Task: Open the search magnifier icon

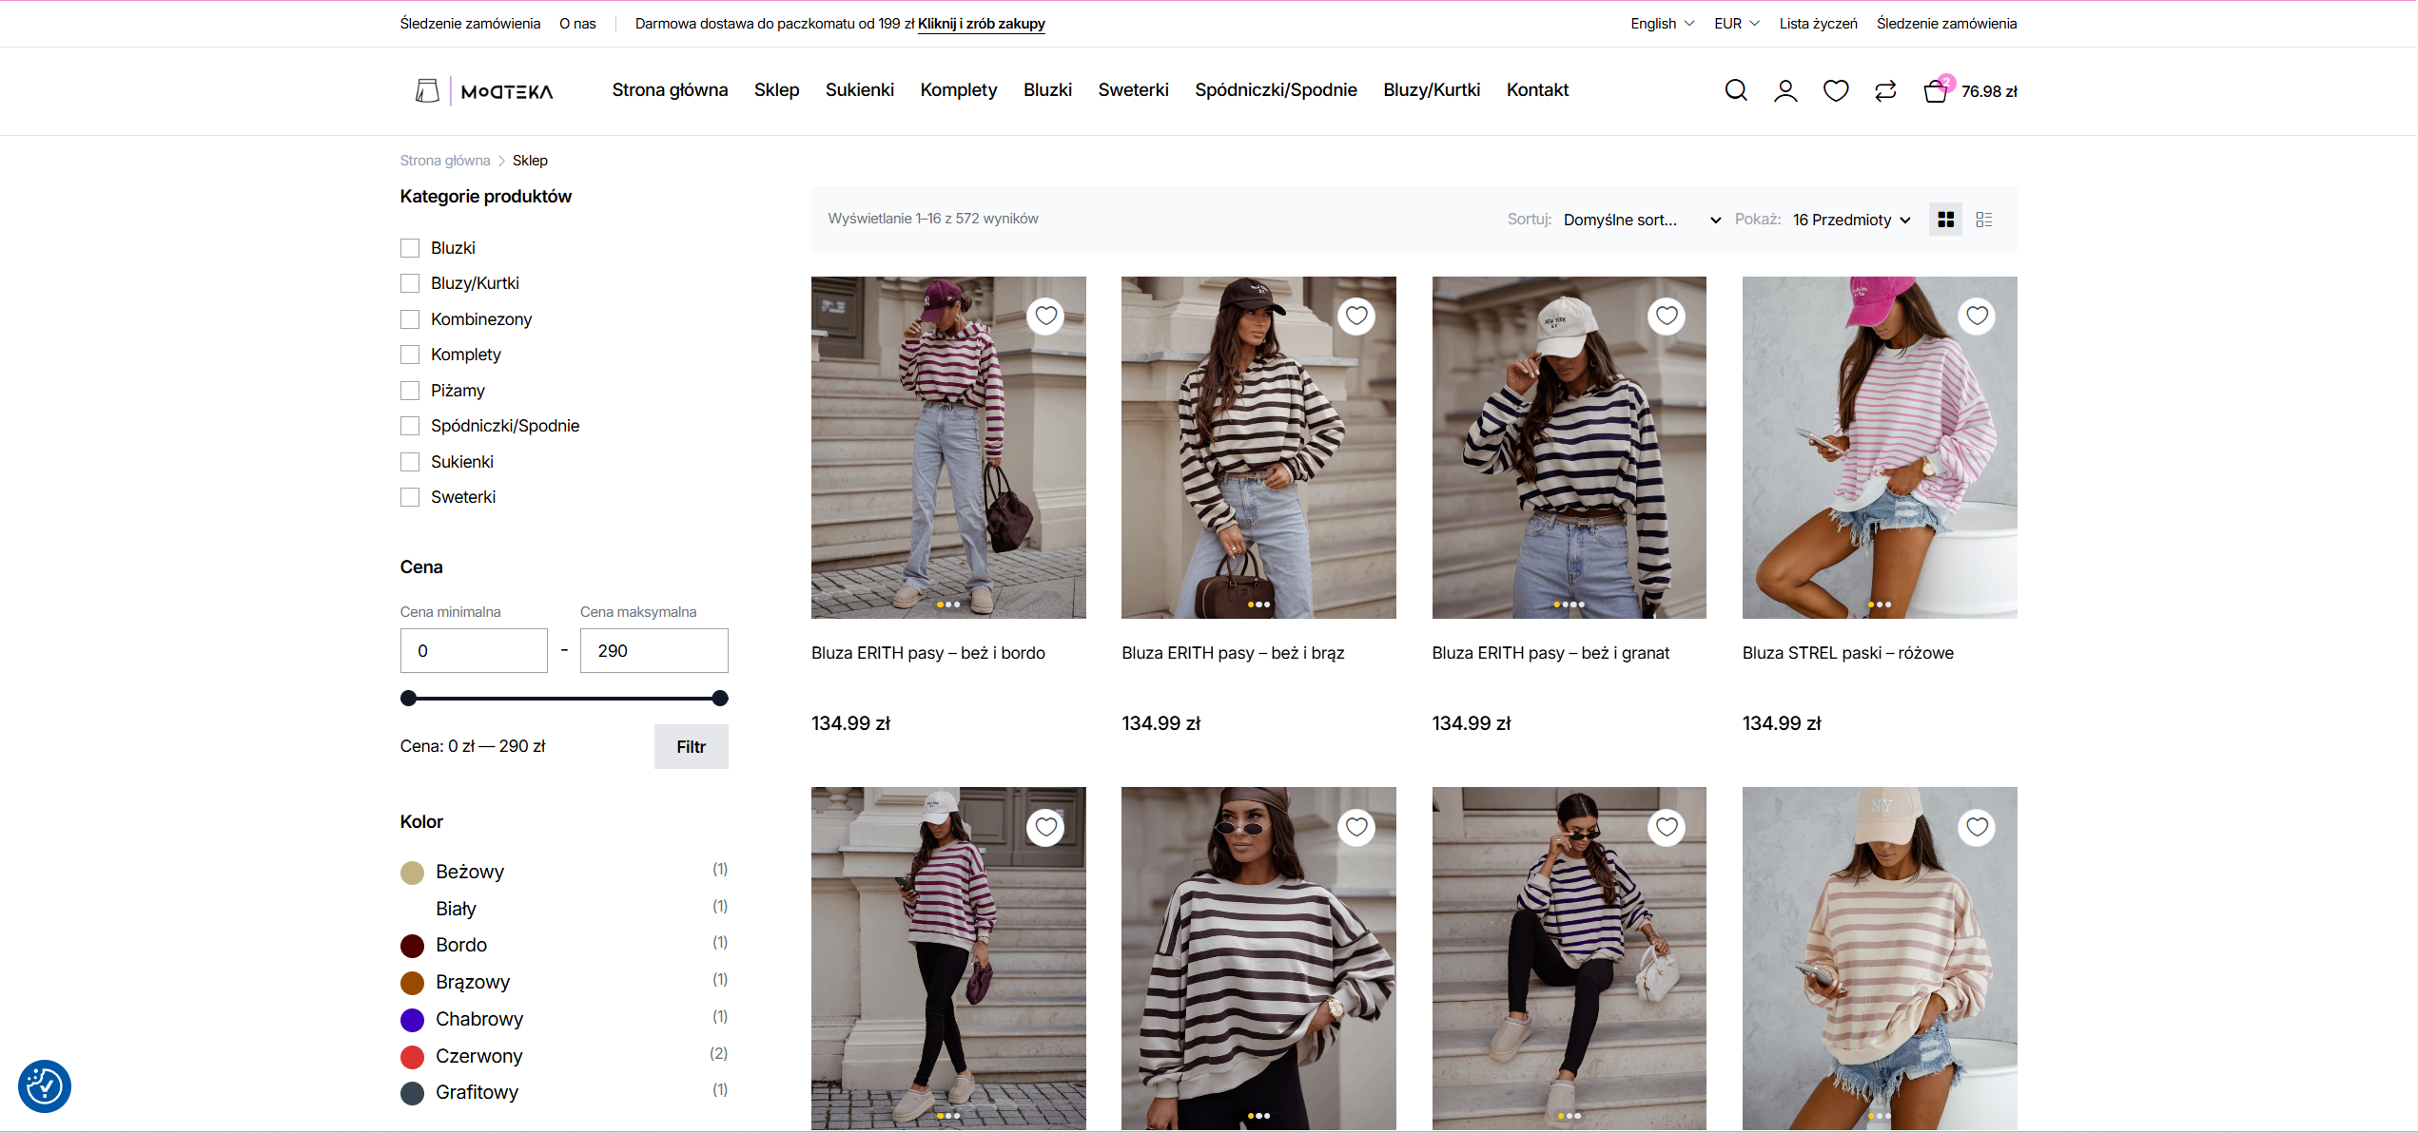Action: pos(1736,90)
